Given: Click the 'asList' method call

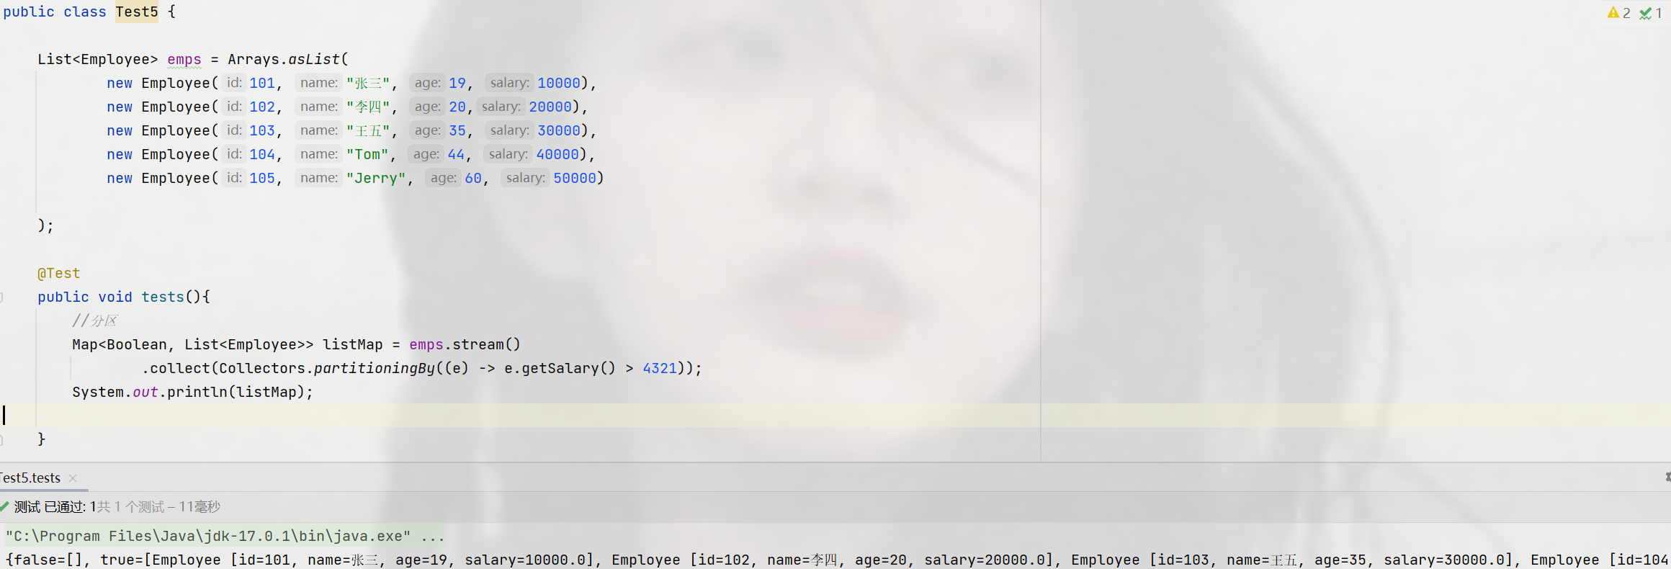Looking at the screenshot, I should click(314, 59).
